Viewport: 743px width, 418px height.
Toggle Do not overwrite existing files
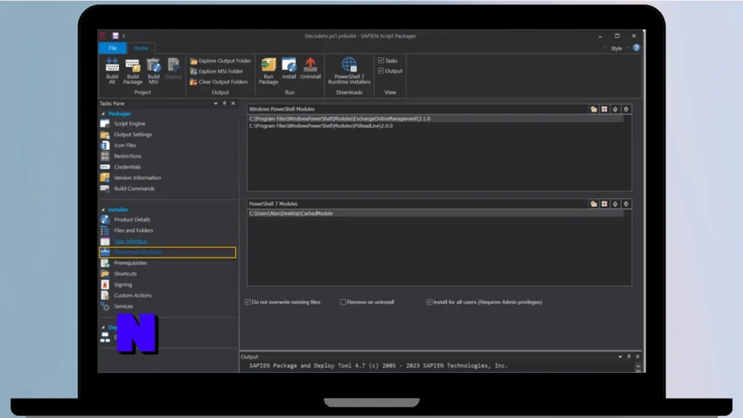[248, 302]
